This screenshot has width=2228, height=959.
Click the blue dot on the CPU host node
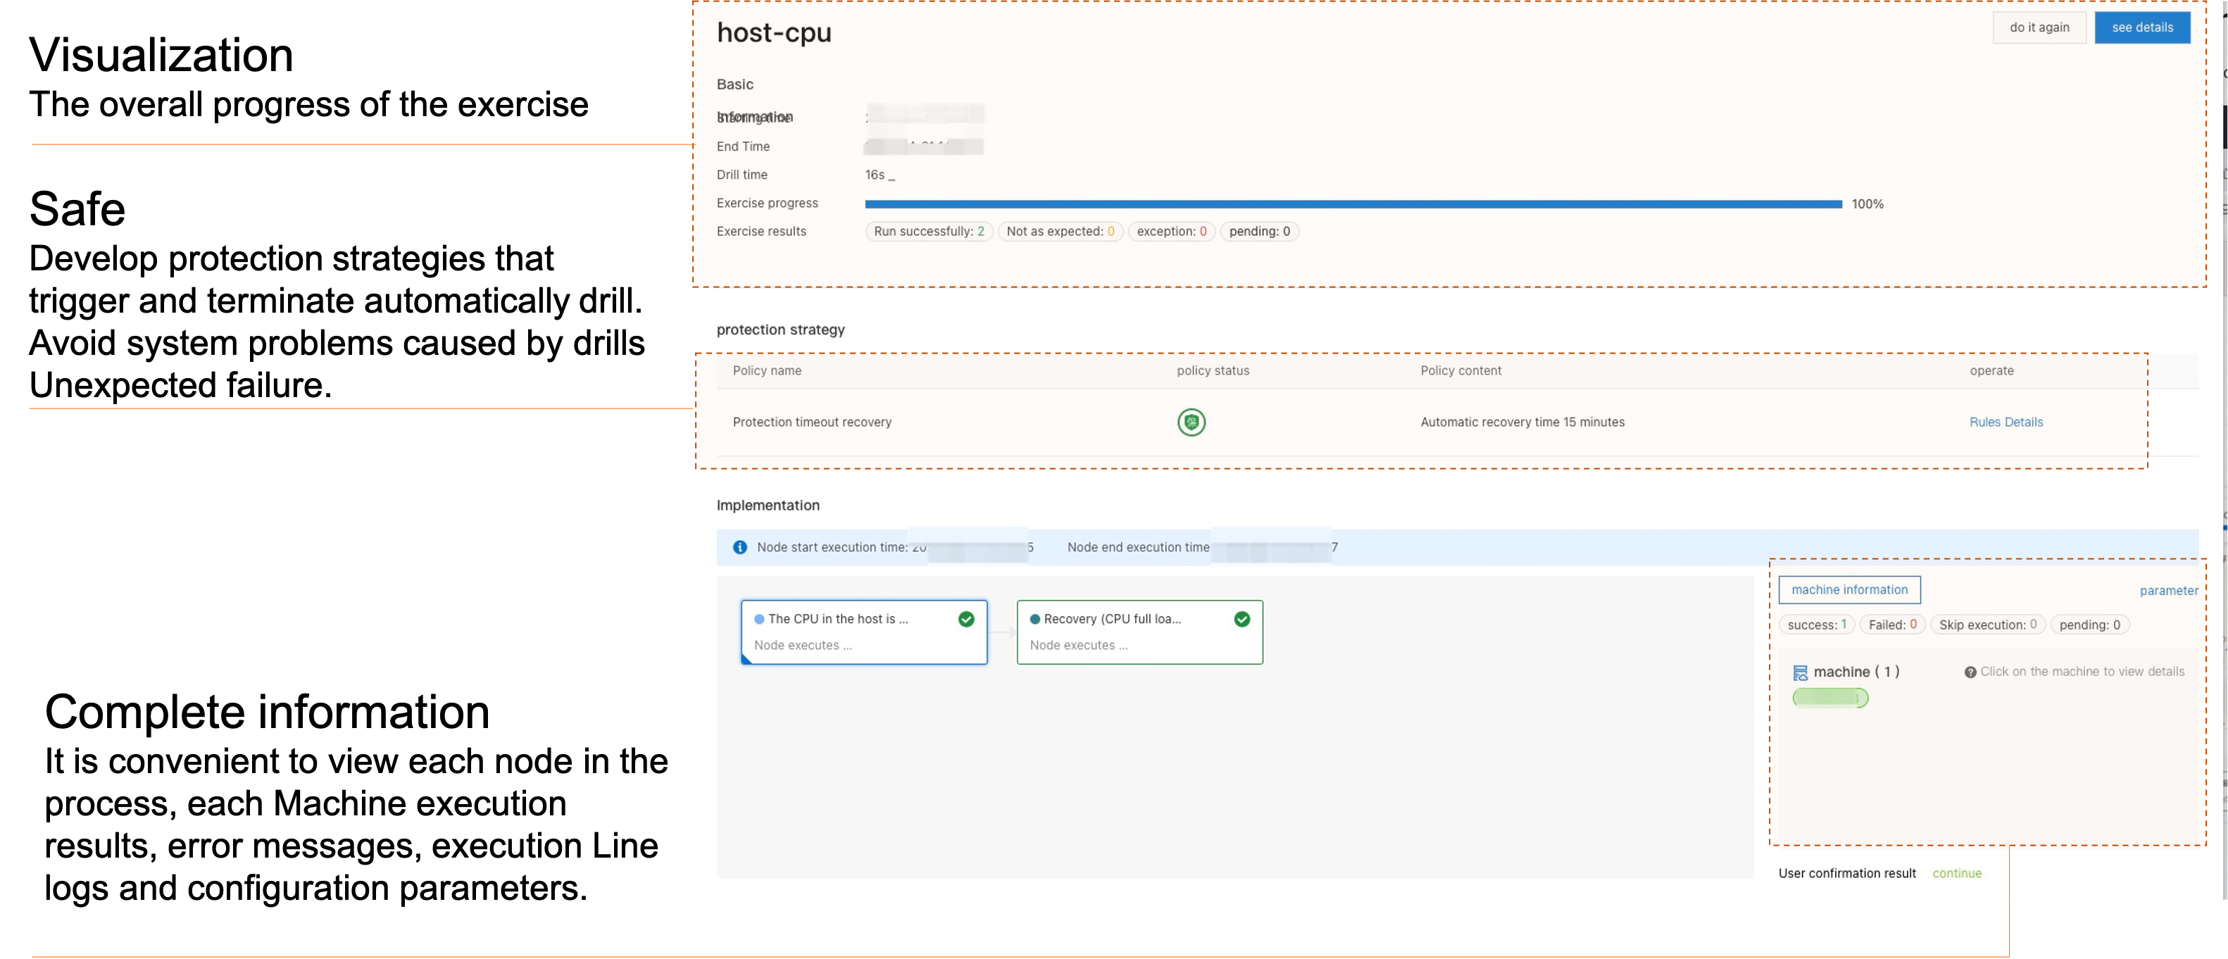pyautogui.click(x=759, y=619)
